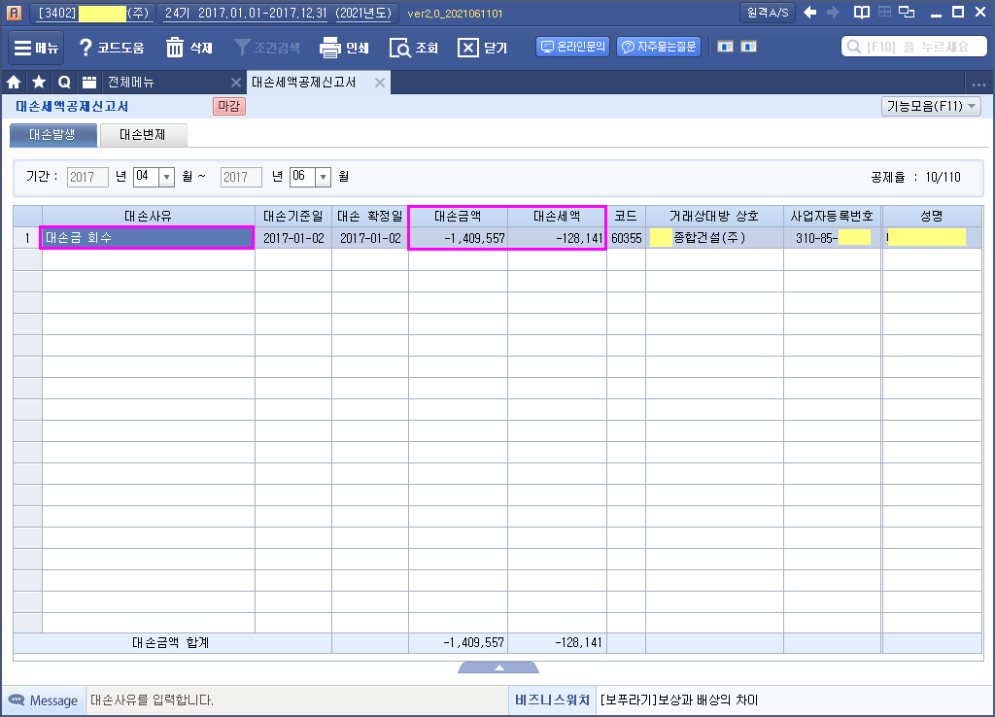
Task: Close the 대손세액공제신고서 tab
Action: coord(380,83)
